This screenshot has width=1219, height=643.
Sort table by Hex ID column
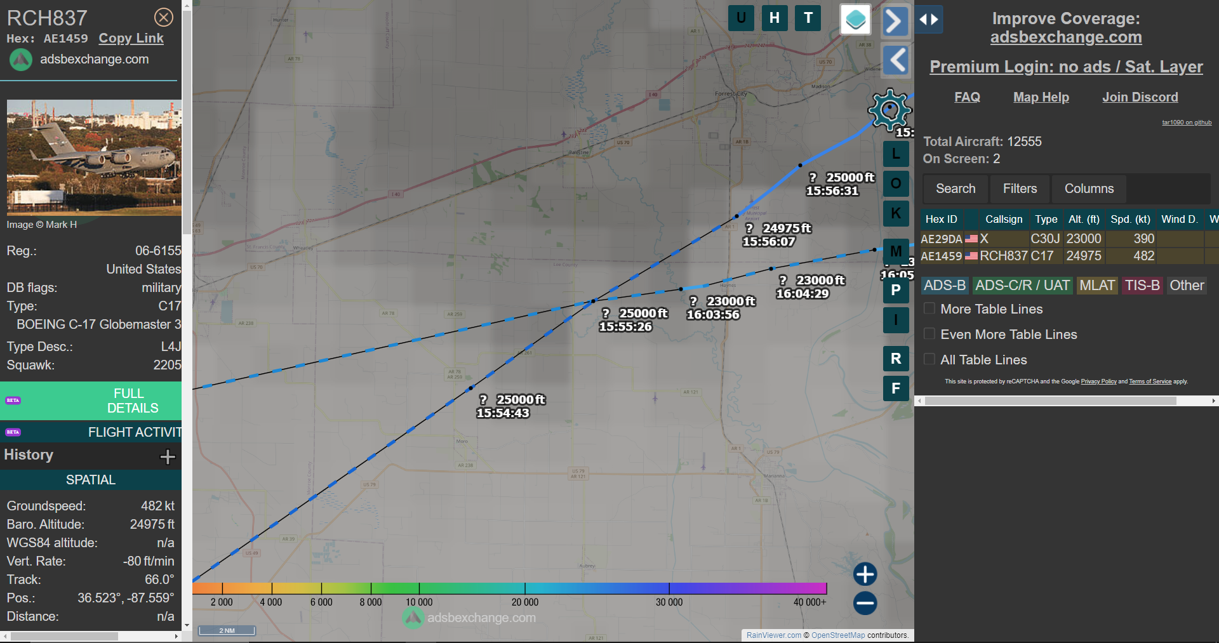coord(941,219)
